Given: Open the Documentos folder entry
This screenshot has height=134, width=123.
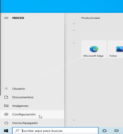Looking at the screenshot, I should pyautogui.click(x=32, y=97).
